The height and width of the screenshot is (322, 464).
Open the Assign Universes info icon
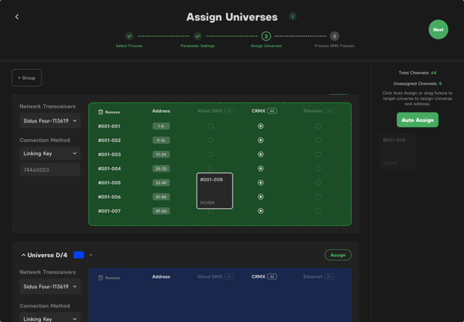click(x=292, y=17)
